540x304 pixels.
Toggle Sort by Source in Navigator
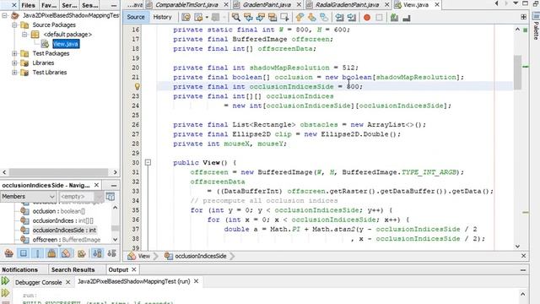111,253
